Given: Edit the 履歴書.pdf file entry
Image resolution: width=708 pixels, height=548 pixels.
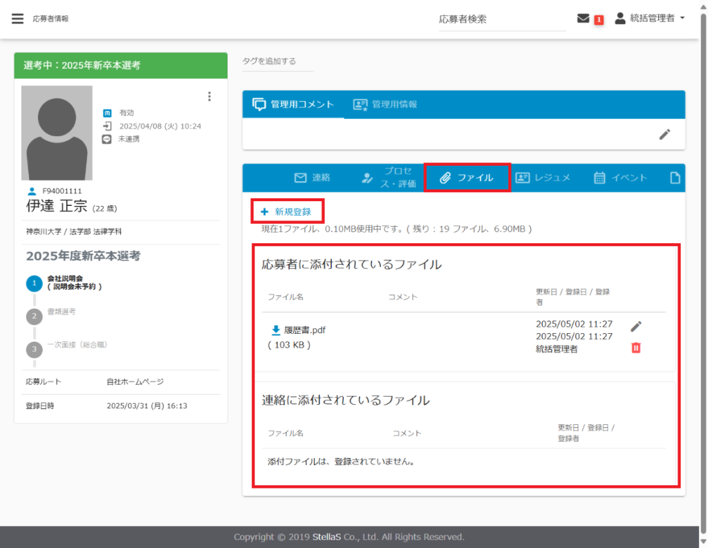Looking at the screenshot, I should click(636, 326).
